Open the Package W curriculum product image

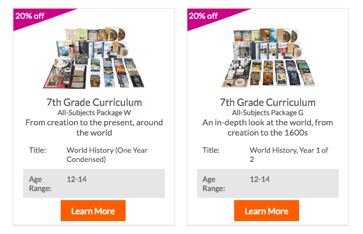(94, 58)
